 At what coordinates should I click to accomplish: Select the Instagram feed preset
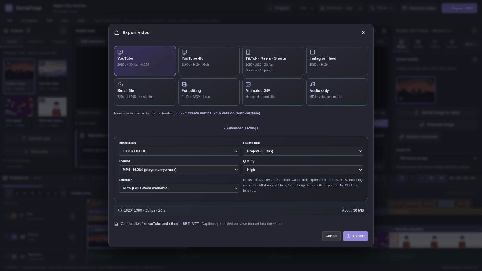pyautogui.click(x=337, y=61)
